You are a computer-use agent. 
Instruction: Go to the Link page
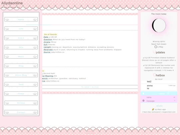21,29
